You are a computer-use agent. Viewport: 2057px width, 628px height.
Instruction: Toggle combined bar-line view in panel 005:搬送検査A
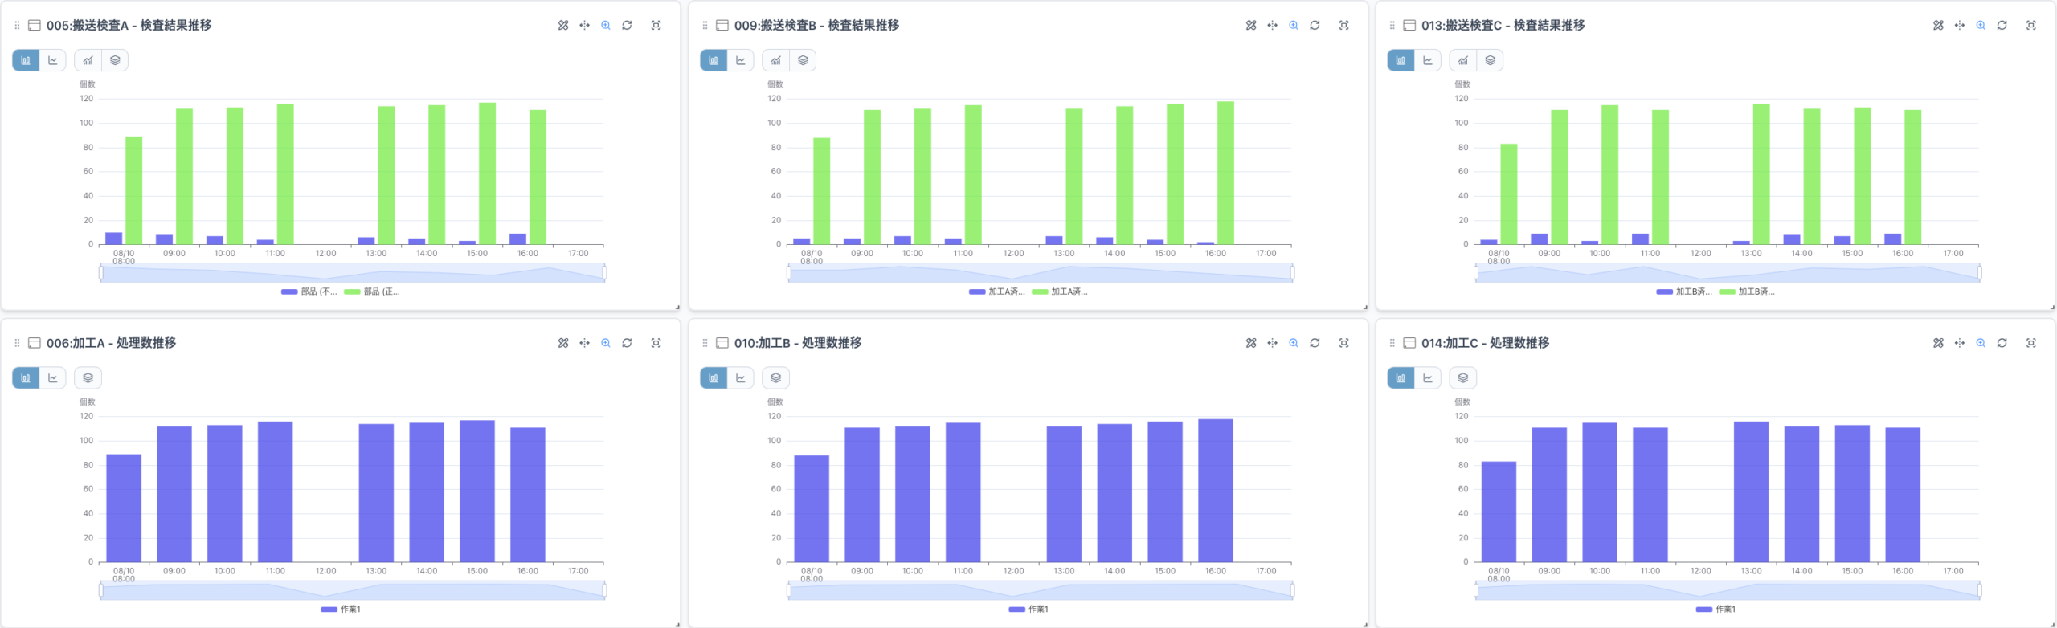(88, 60)
